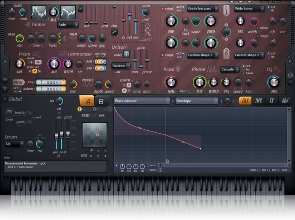Click the EQ curve icon
295x220 pixels.
[x=277, y=69]
